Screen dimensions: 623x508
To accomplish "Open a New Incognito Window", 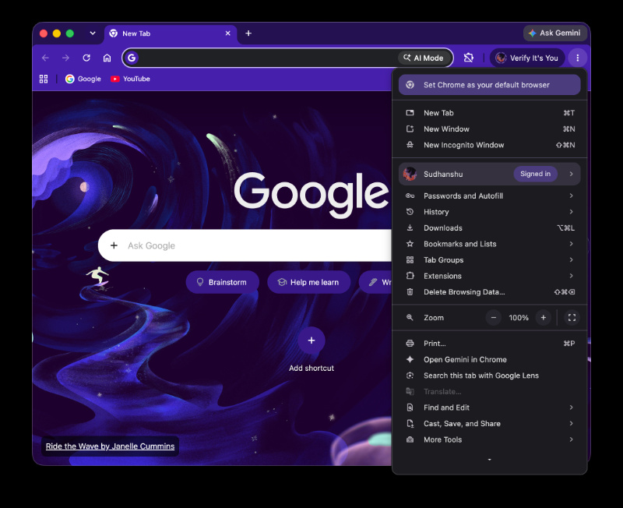I will [490, 145].
